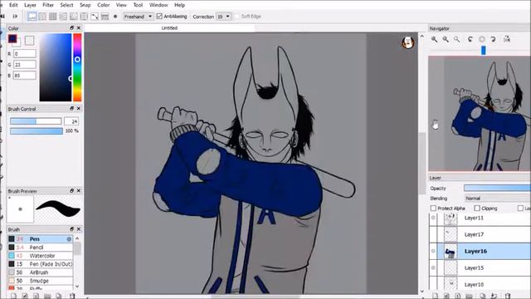The width and height of the screenshot is (531, 299).
Task: Zoom in using Navigator magnifier
Action: point(434,39)
